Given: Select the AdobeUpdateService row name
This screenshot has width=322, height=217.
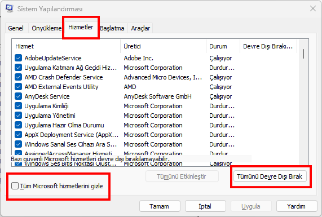Looking at the screenshot, I should 53,58.
